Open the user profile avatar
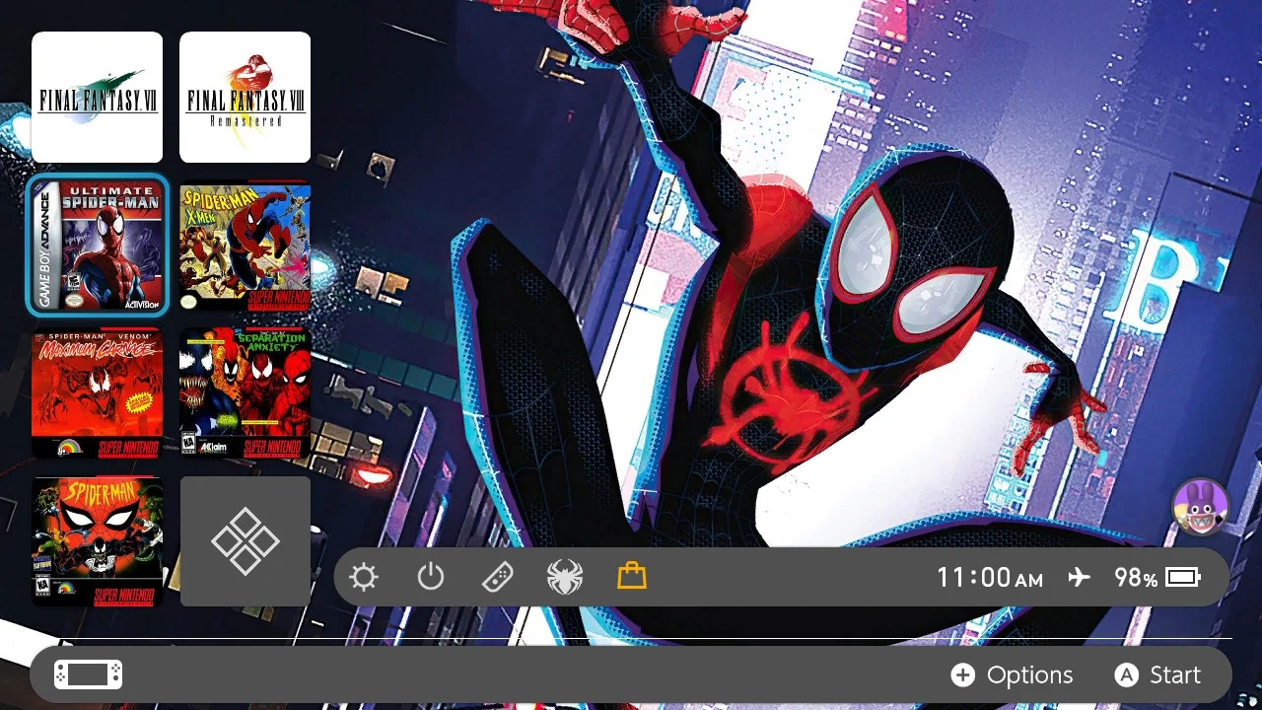 click(x=1200, y=507)
